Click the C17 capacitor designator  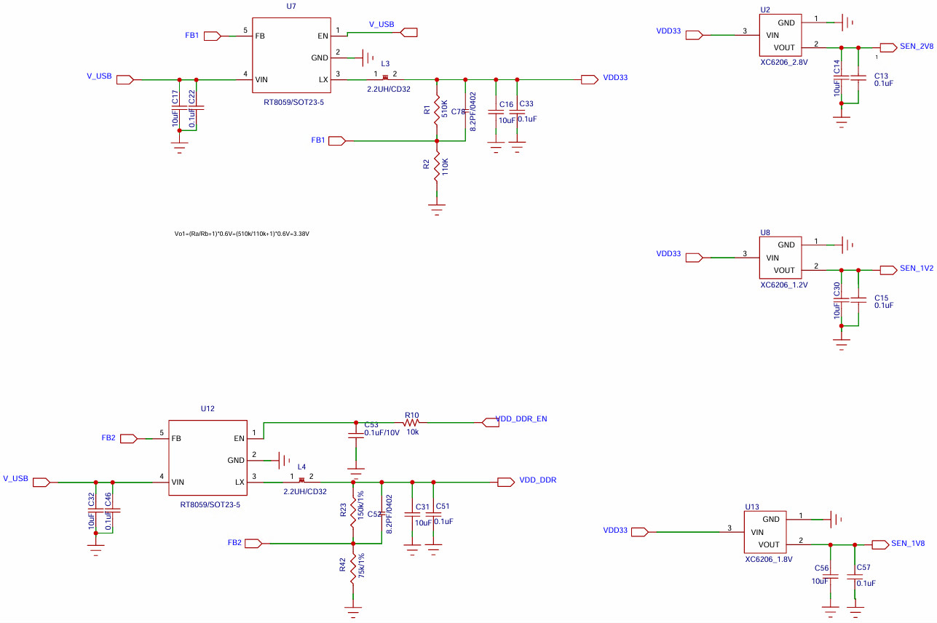(175, 97)
